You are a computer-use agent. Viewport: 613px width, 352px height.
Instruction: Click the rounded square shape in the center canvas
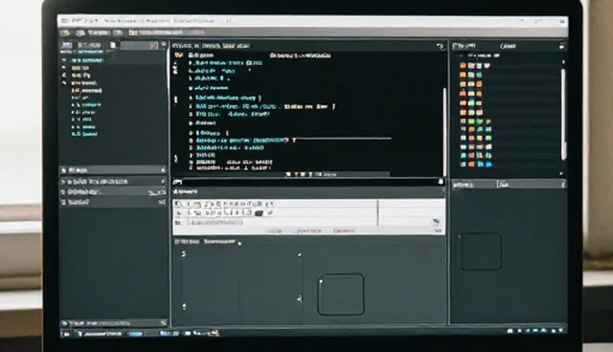tap(341, 295)
